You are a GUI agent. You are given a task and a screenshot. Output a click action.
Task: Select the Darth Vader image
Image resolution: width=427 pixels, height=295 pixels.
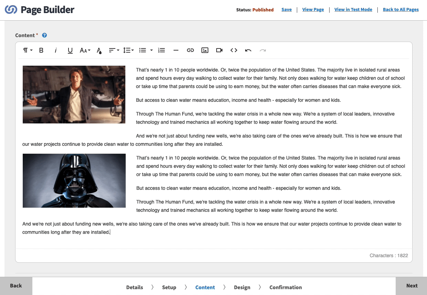(x=74, y=181)
